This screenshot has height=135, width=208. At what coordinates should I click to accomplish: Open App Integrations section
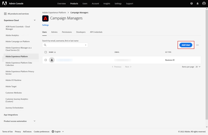click(11, 115)
